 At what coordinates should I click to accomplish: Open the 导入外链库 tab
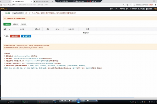click(19, 13)
